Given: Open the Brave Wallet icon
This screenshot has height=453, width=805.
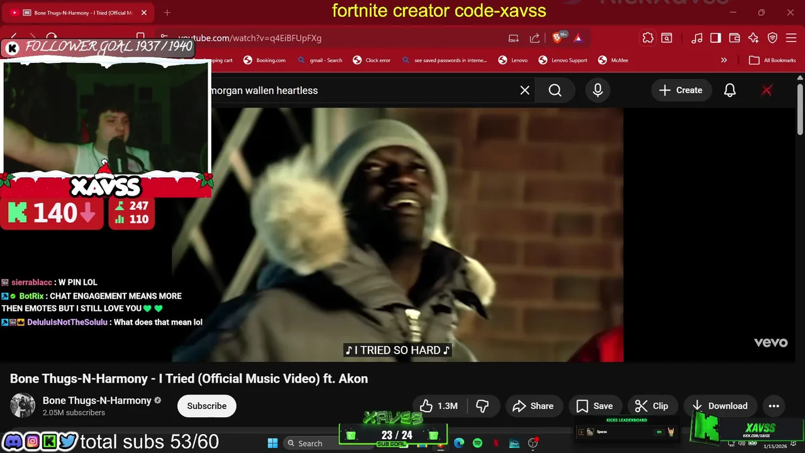Looking at the screenshot, I should (x=735, y=38).
